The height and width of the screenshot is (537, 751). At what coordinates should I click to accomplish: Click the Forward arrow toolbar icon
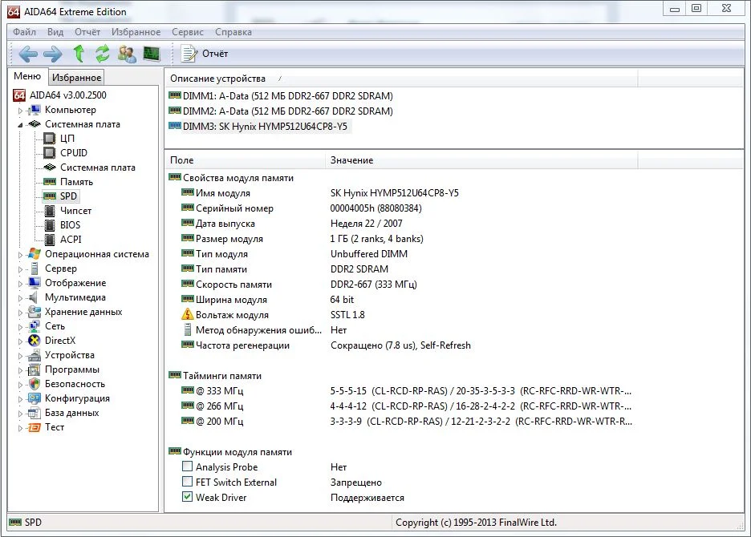point(53,54)
